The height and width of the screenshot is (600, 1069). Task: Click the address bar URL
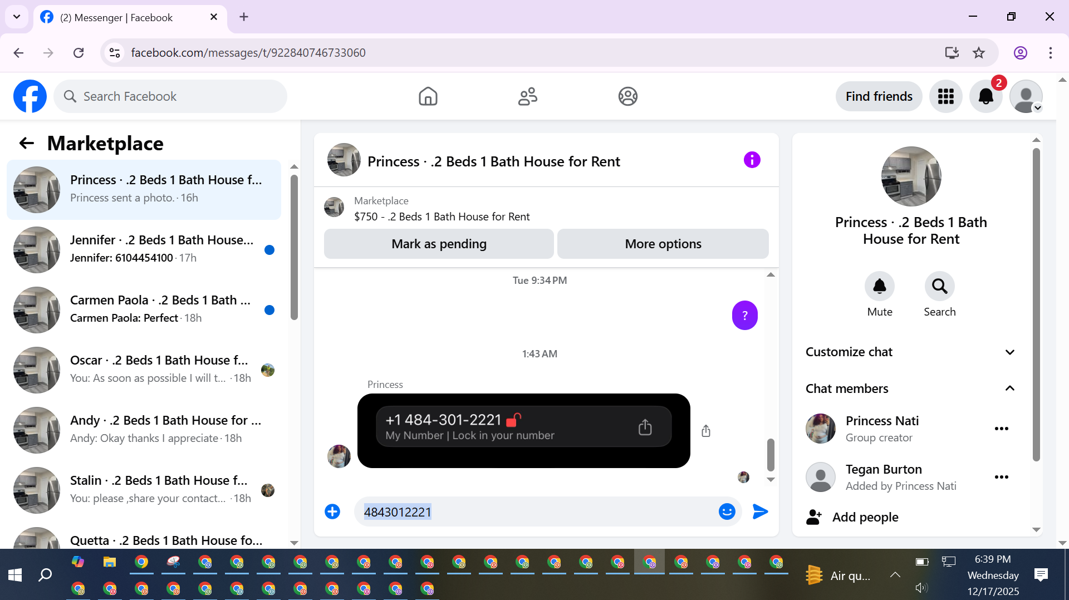[248, 53]
